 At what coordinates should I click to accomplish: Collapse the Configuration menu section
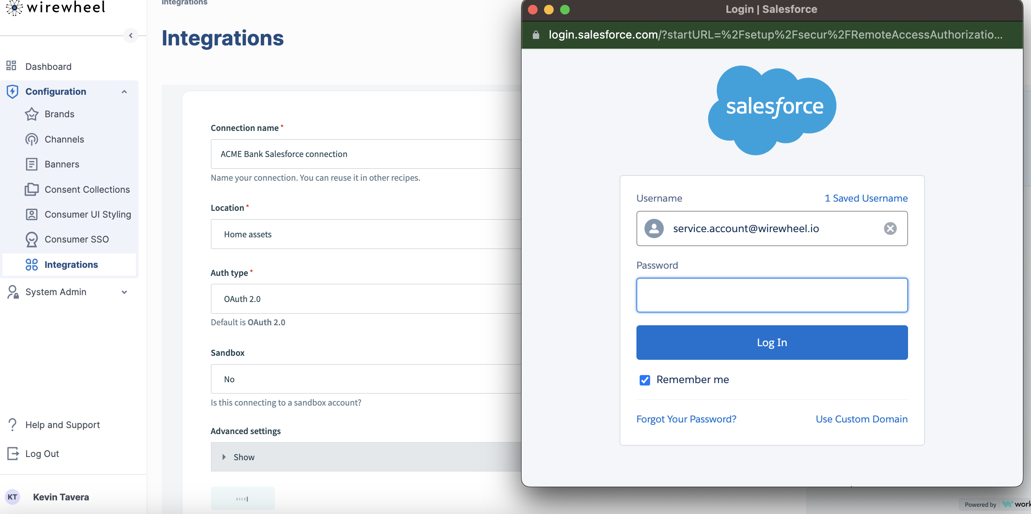point(124,92)
